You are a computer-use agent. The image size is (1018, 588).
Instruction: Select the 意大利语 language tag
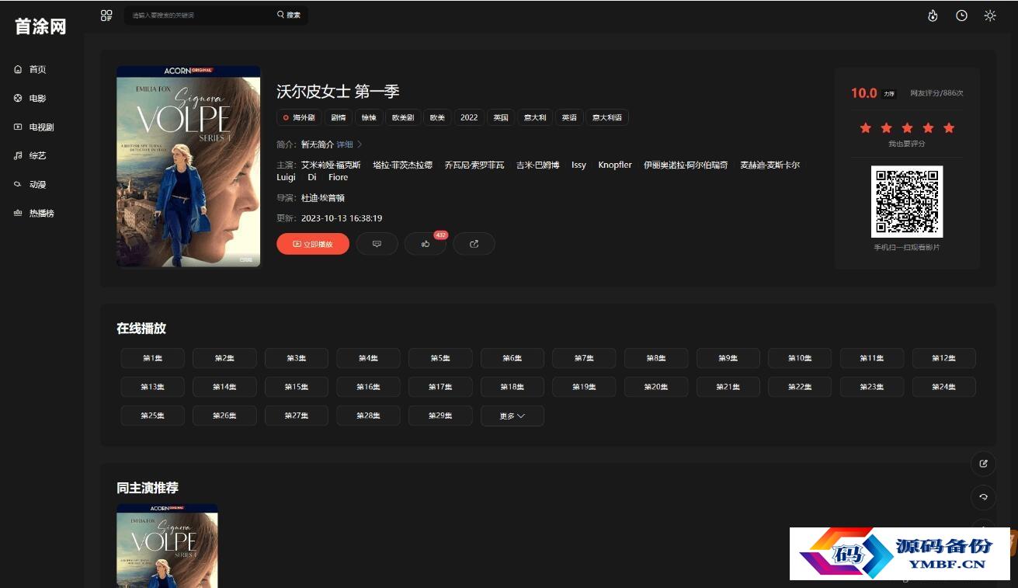coord(607,118)
